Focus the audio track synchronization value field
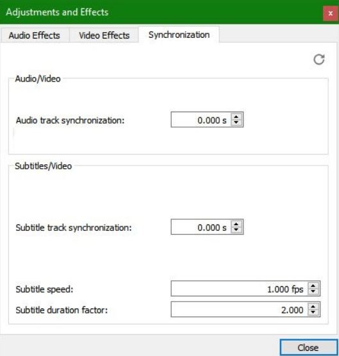The image size is (339, 356). pos(201,120)
